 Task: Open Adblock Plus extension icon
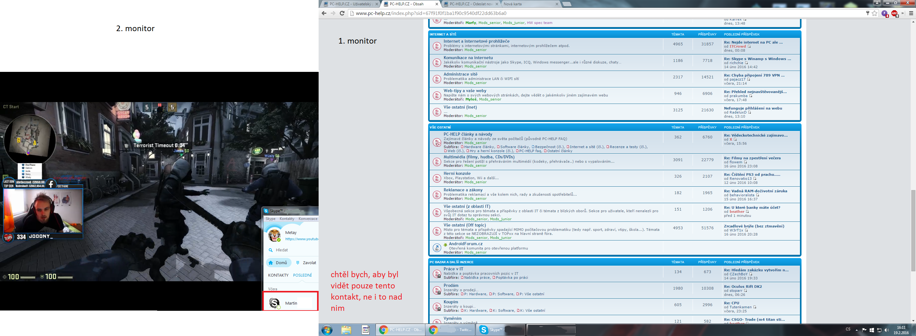click(894, 13)
